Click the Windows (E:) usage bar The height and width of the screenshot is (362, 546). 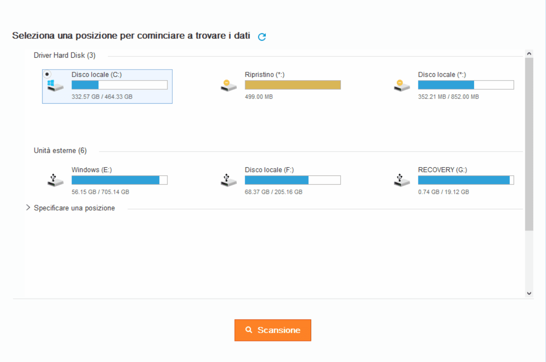[x=119, y=180]
